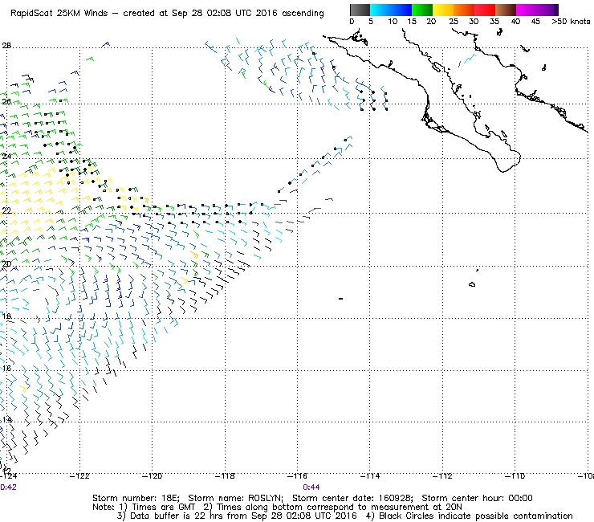Click the brown 35-40 knots legend swatch

tap(506, 10)
